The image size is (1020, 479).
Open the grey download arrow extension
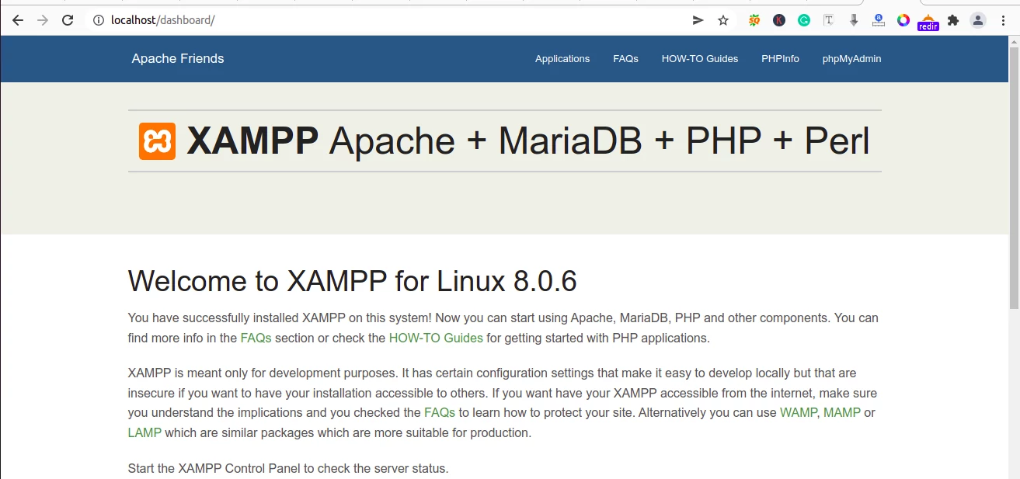tap(854, 20)
